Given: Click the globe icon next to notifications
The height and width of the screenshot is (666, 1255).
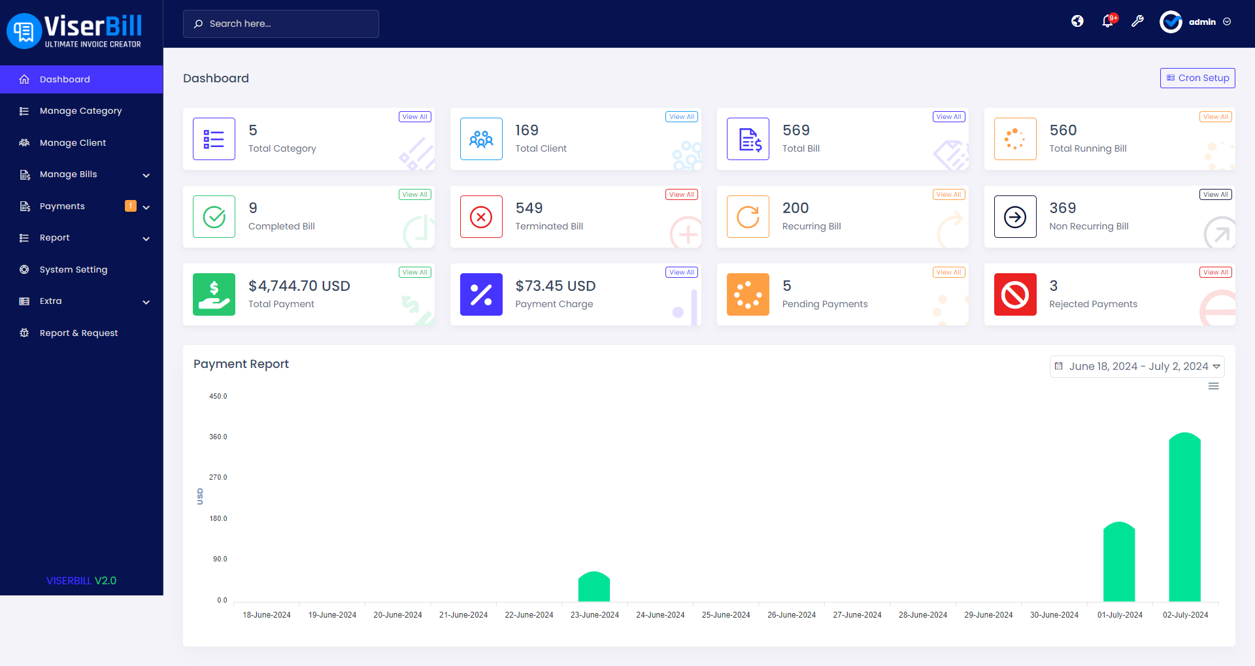Looking at the screenshot, I should (x=1077, y=21).
